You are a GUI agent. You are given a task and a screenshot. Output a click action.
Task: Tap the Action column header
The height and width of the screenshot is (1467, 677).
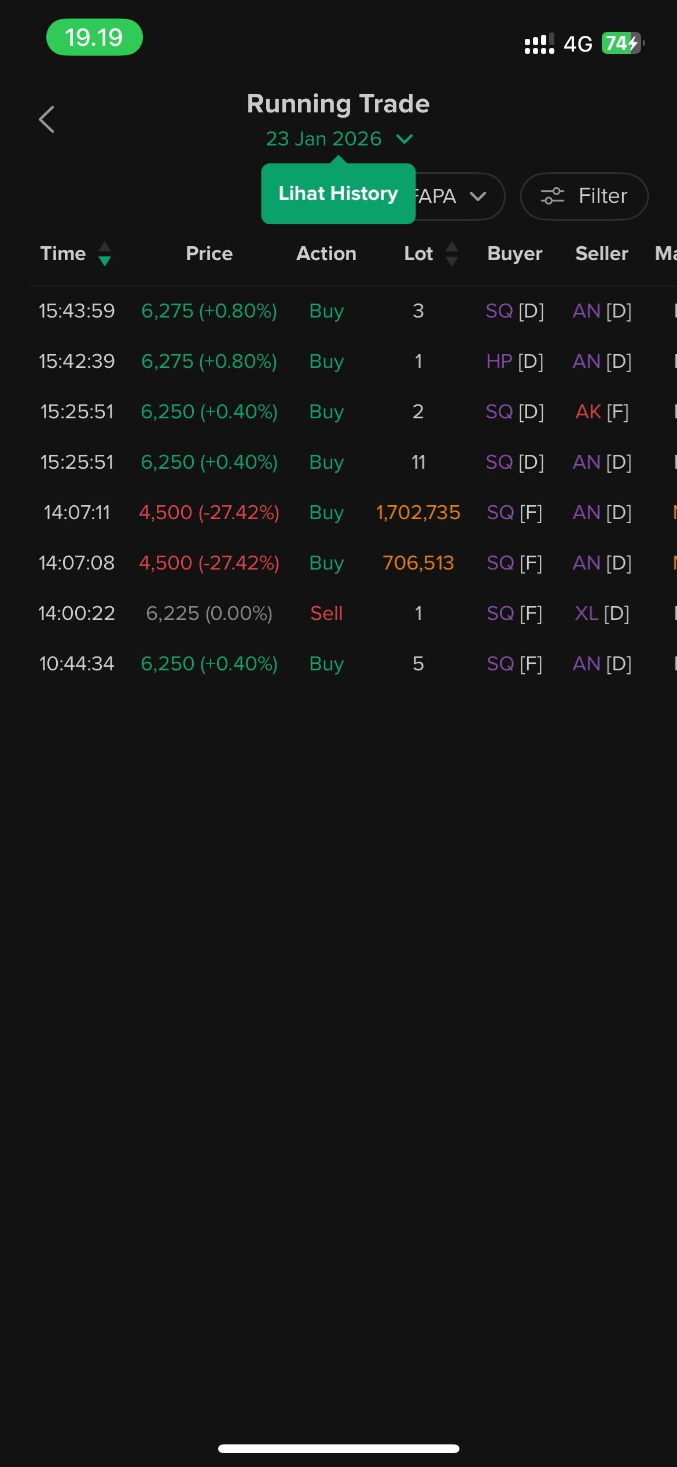[x=326, y=254]
